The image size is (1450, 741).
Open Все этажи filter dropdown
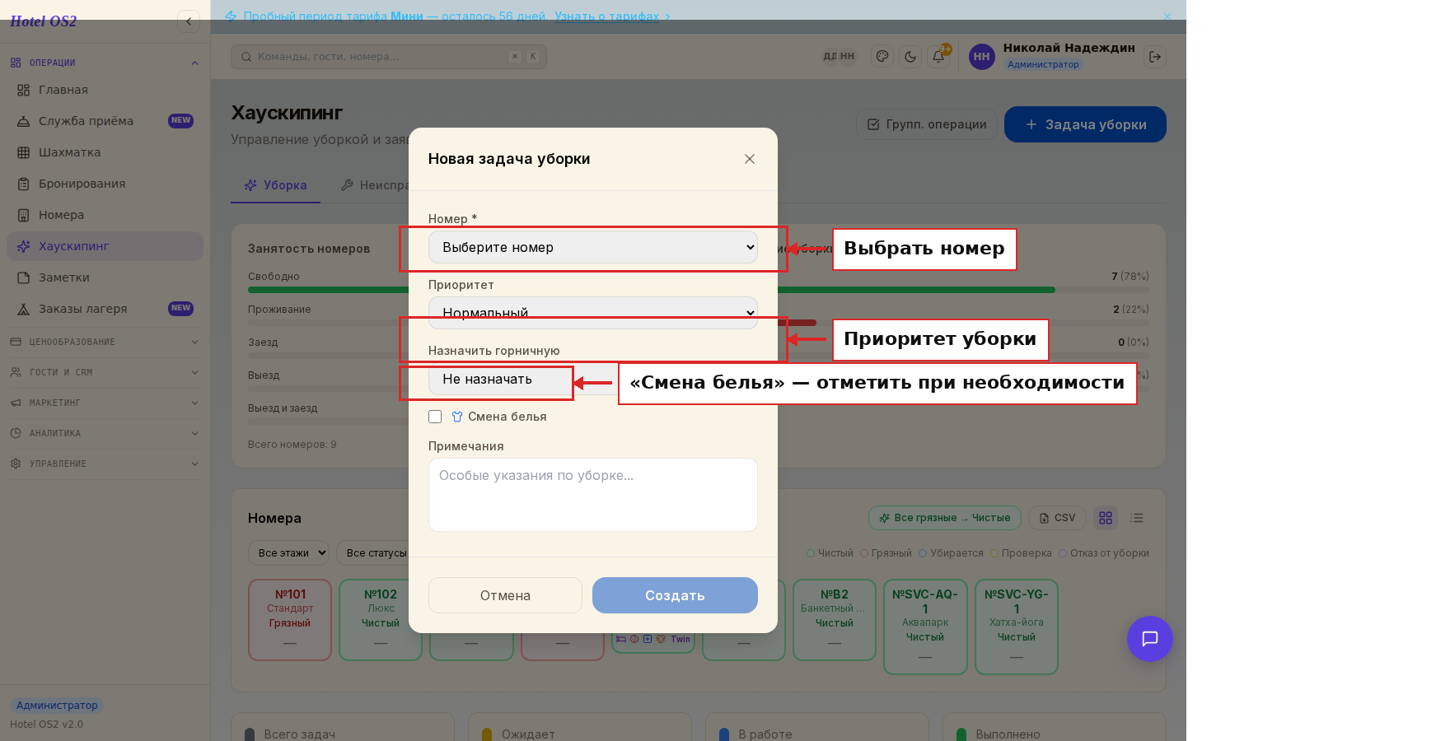click(289, 553)
